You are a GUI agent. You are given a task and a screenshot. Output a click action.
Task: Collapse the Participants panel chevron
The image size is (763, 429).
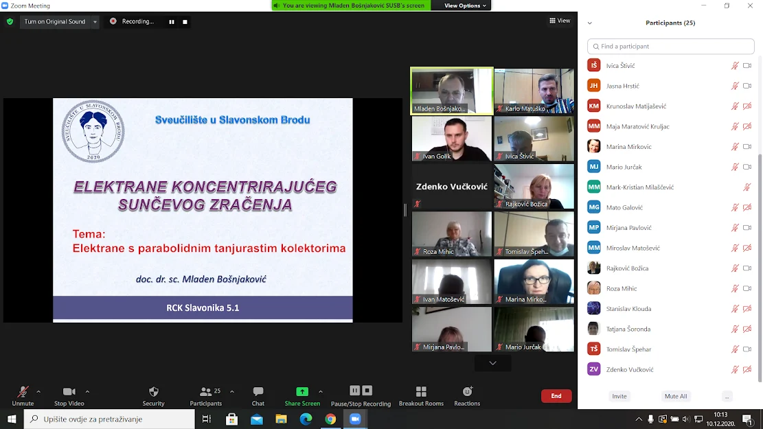[590, 23]
